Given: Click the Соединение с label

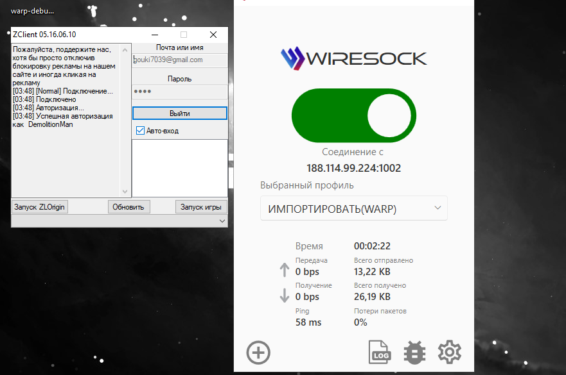Looking at the screenshot, I should point(353,152).
